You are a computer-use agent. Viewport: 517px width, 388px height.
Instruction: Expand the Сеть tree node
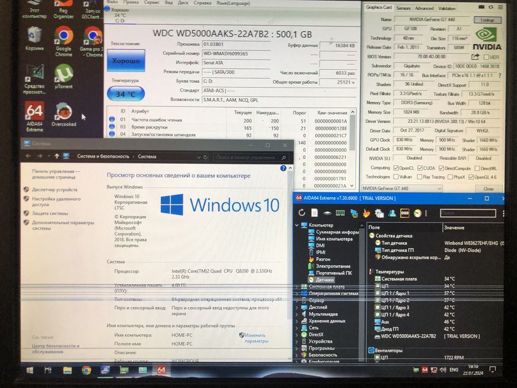coord(297,328)
